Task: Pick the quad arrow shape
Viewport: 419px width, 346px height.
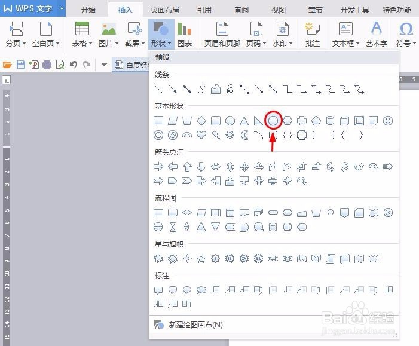Action: click(x=244, y=167)
